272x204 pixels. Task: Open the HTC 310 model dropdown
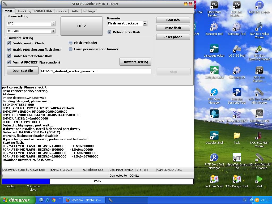point(31,31)
